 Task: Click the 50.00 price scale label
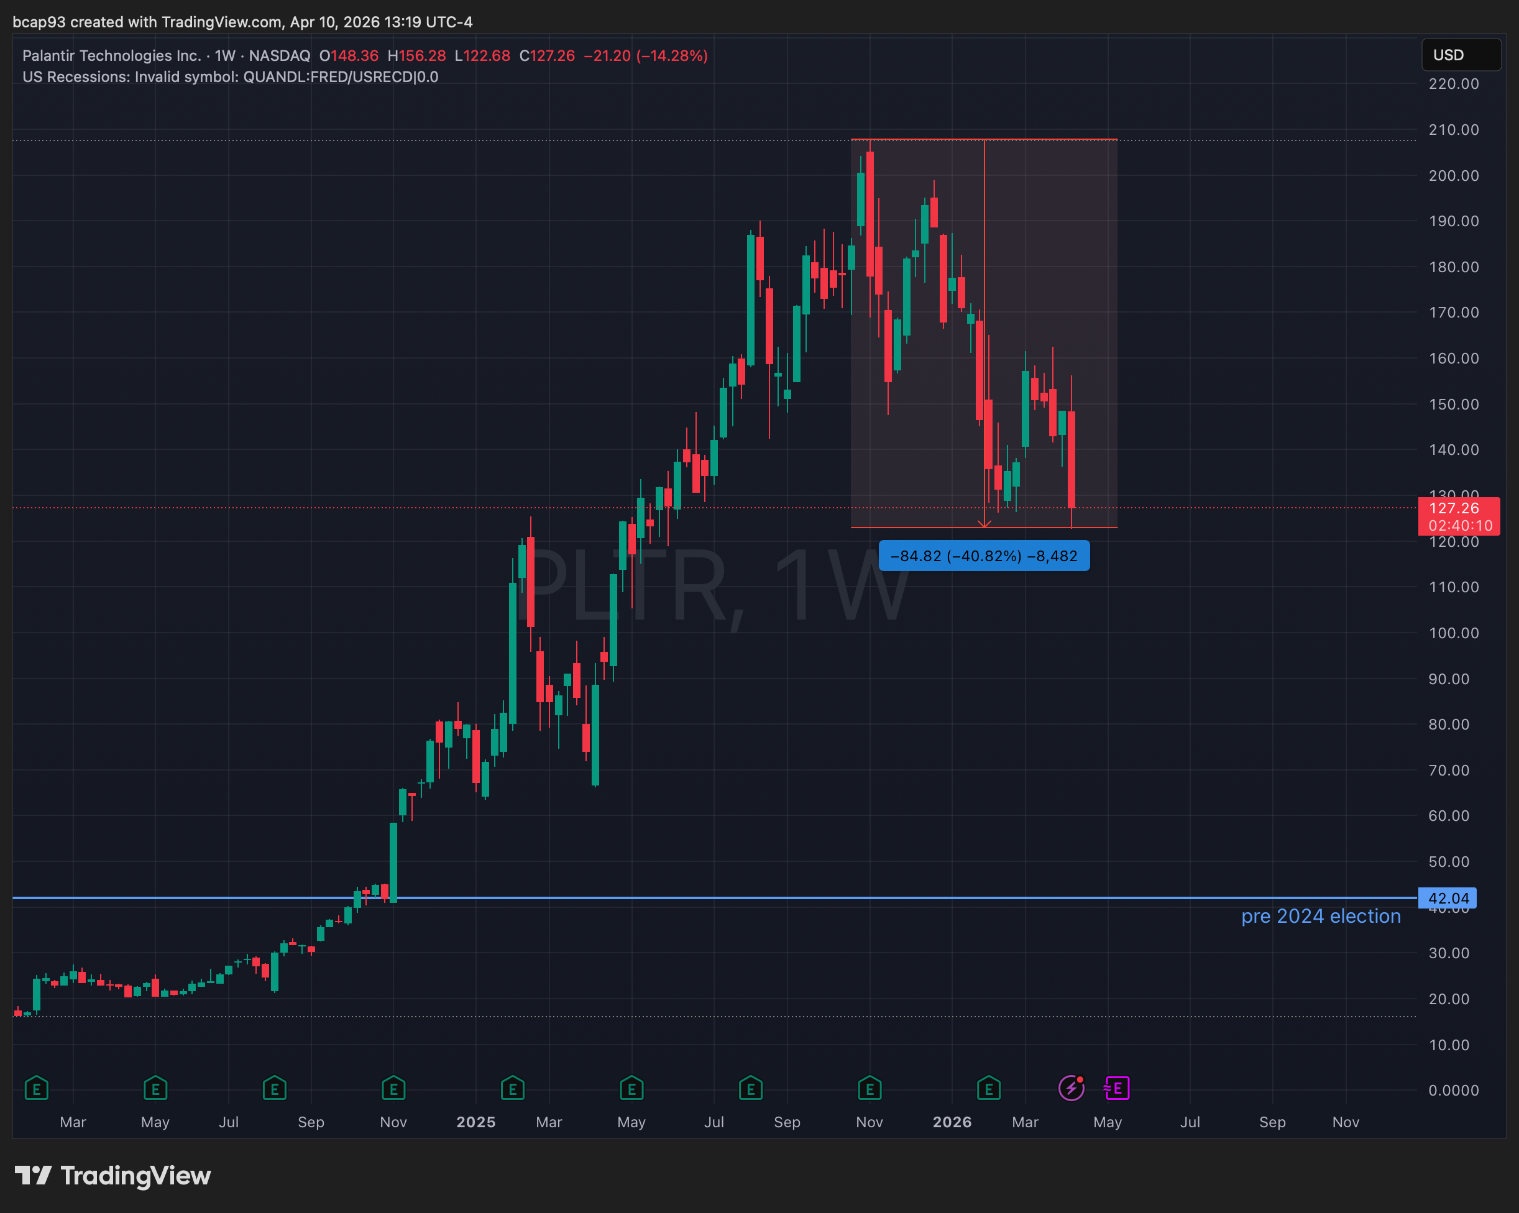point(1449,861)
